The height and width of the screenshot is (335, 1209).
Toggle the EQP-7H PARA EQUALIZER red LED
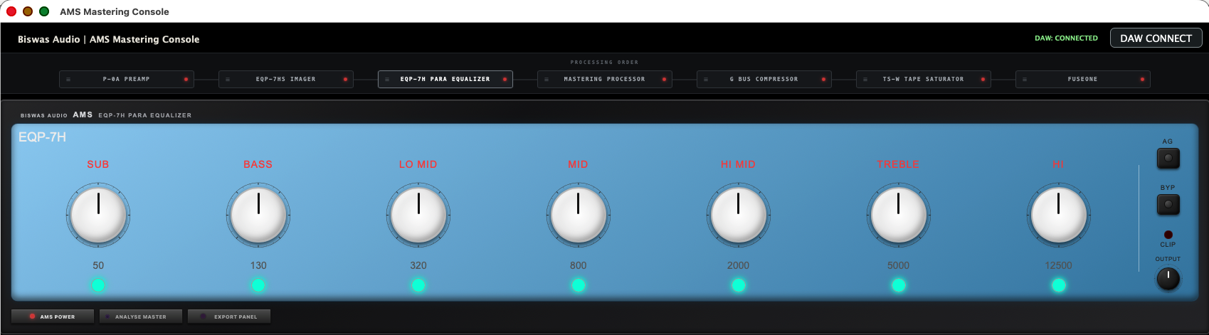coord(505,79)
